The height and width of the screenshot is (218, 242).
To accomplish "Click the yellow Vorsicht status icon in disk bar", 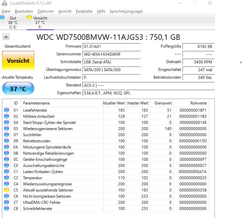I will (29, 17).
